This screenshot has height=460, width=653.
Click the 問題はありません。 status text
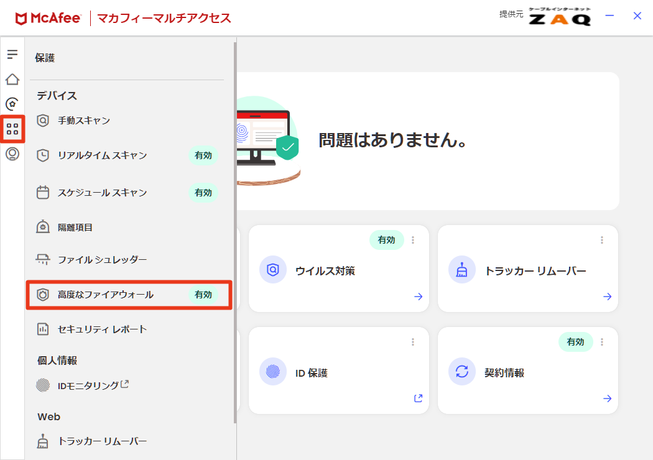pos(392,140)
